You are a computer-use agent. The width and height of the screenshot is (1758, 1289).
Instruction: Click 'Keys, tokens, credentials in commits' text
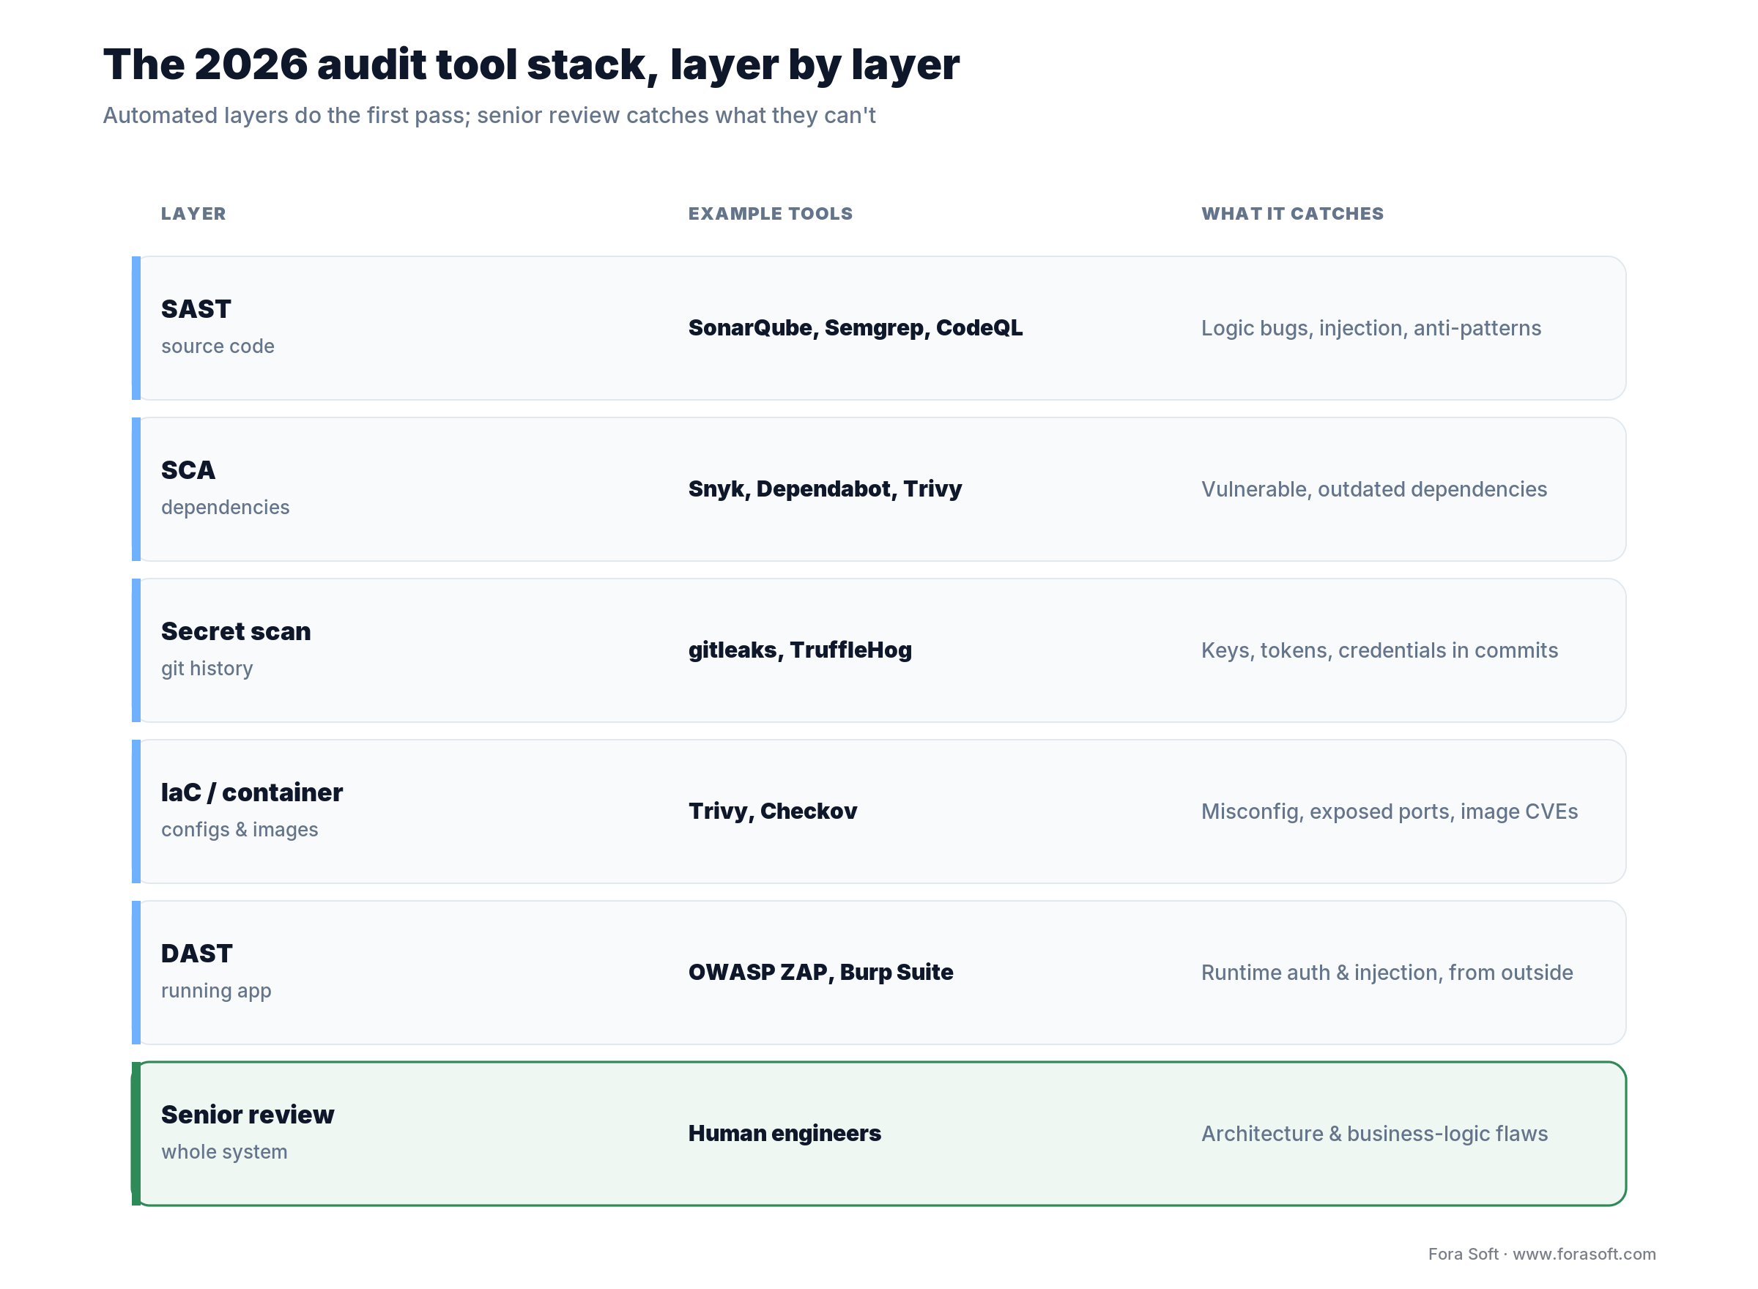[x=1379, y=651]
